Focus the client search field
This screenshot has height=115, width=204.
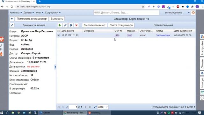pos(126,13)
